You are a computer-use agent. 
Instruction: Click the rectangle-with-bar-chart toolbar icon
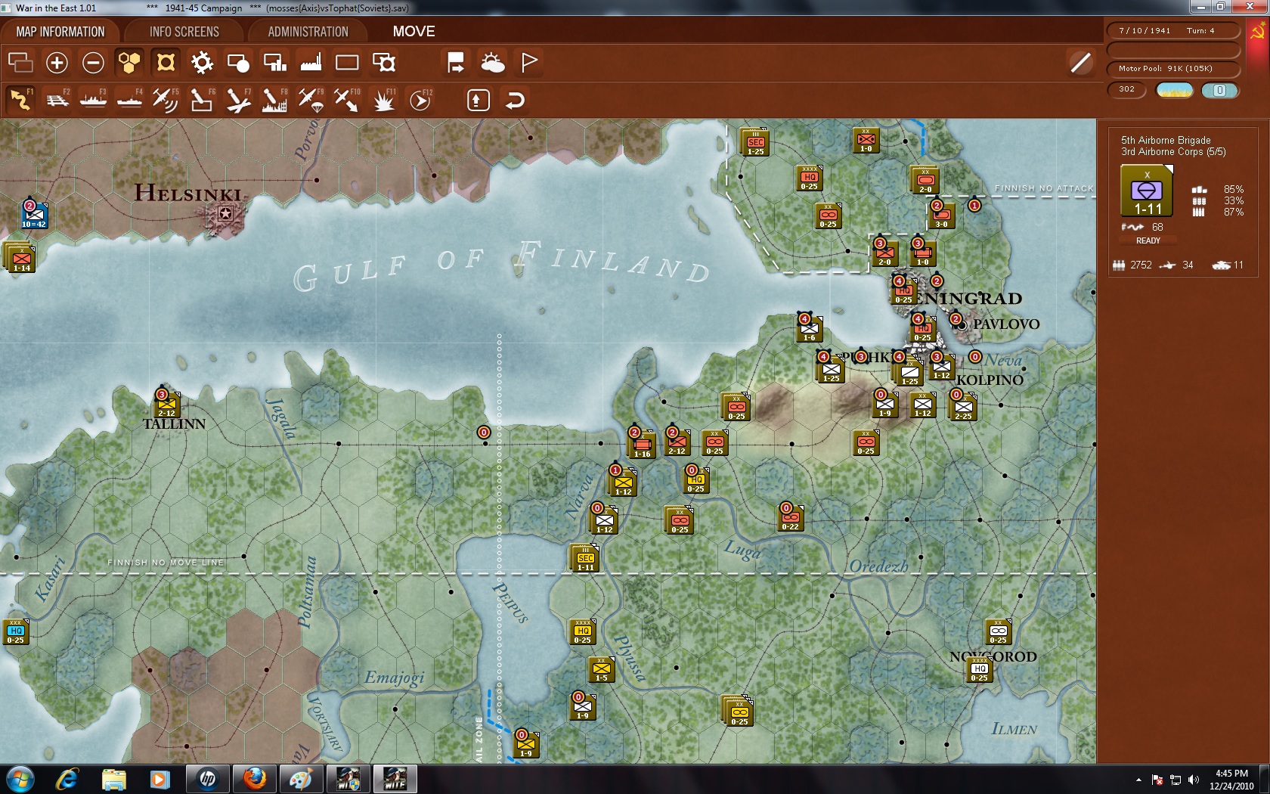point(274,63)
